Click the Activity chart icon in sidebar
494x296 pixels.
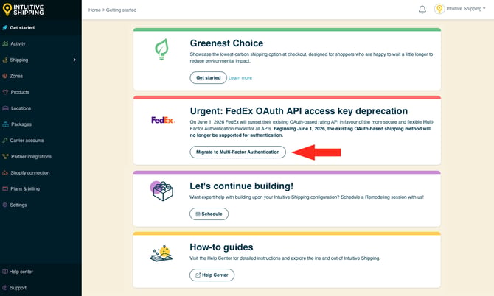point(5,43)
